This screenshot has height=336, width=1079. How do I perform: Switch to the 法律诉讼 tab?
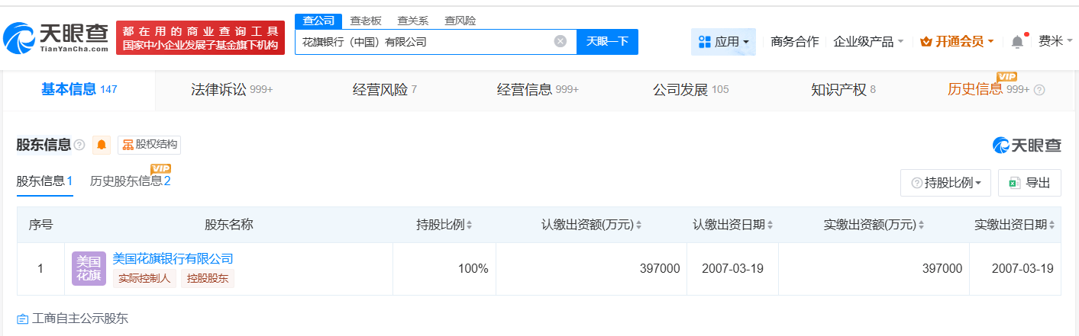point(231,90)
